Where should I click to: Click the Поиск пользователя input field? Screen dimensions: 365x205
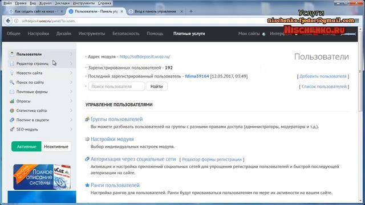116,86
